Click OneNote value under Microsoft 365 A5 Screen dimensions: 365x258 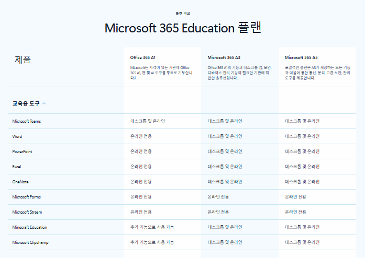coord(302,182)
